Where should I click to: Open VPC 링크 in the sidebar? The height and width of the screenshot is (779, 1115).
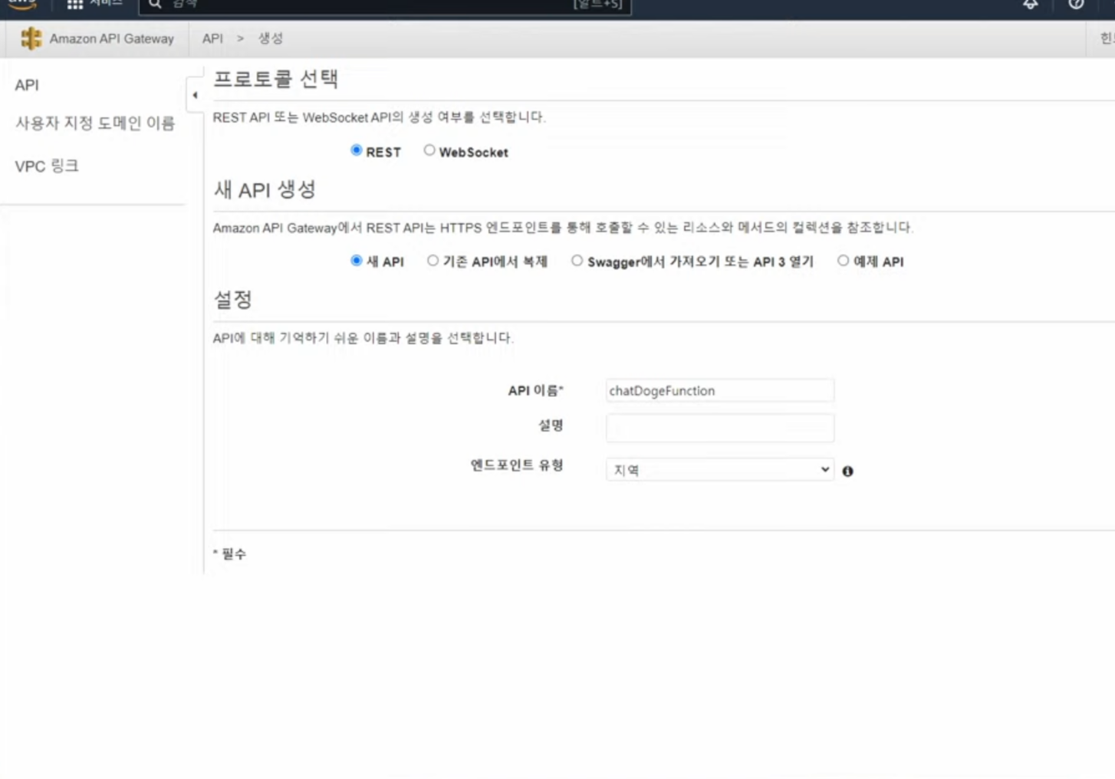point(47,166)
